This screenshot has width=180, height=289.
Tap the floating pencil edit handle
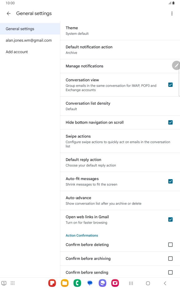tap(176, 65)
